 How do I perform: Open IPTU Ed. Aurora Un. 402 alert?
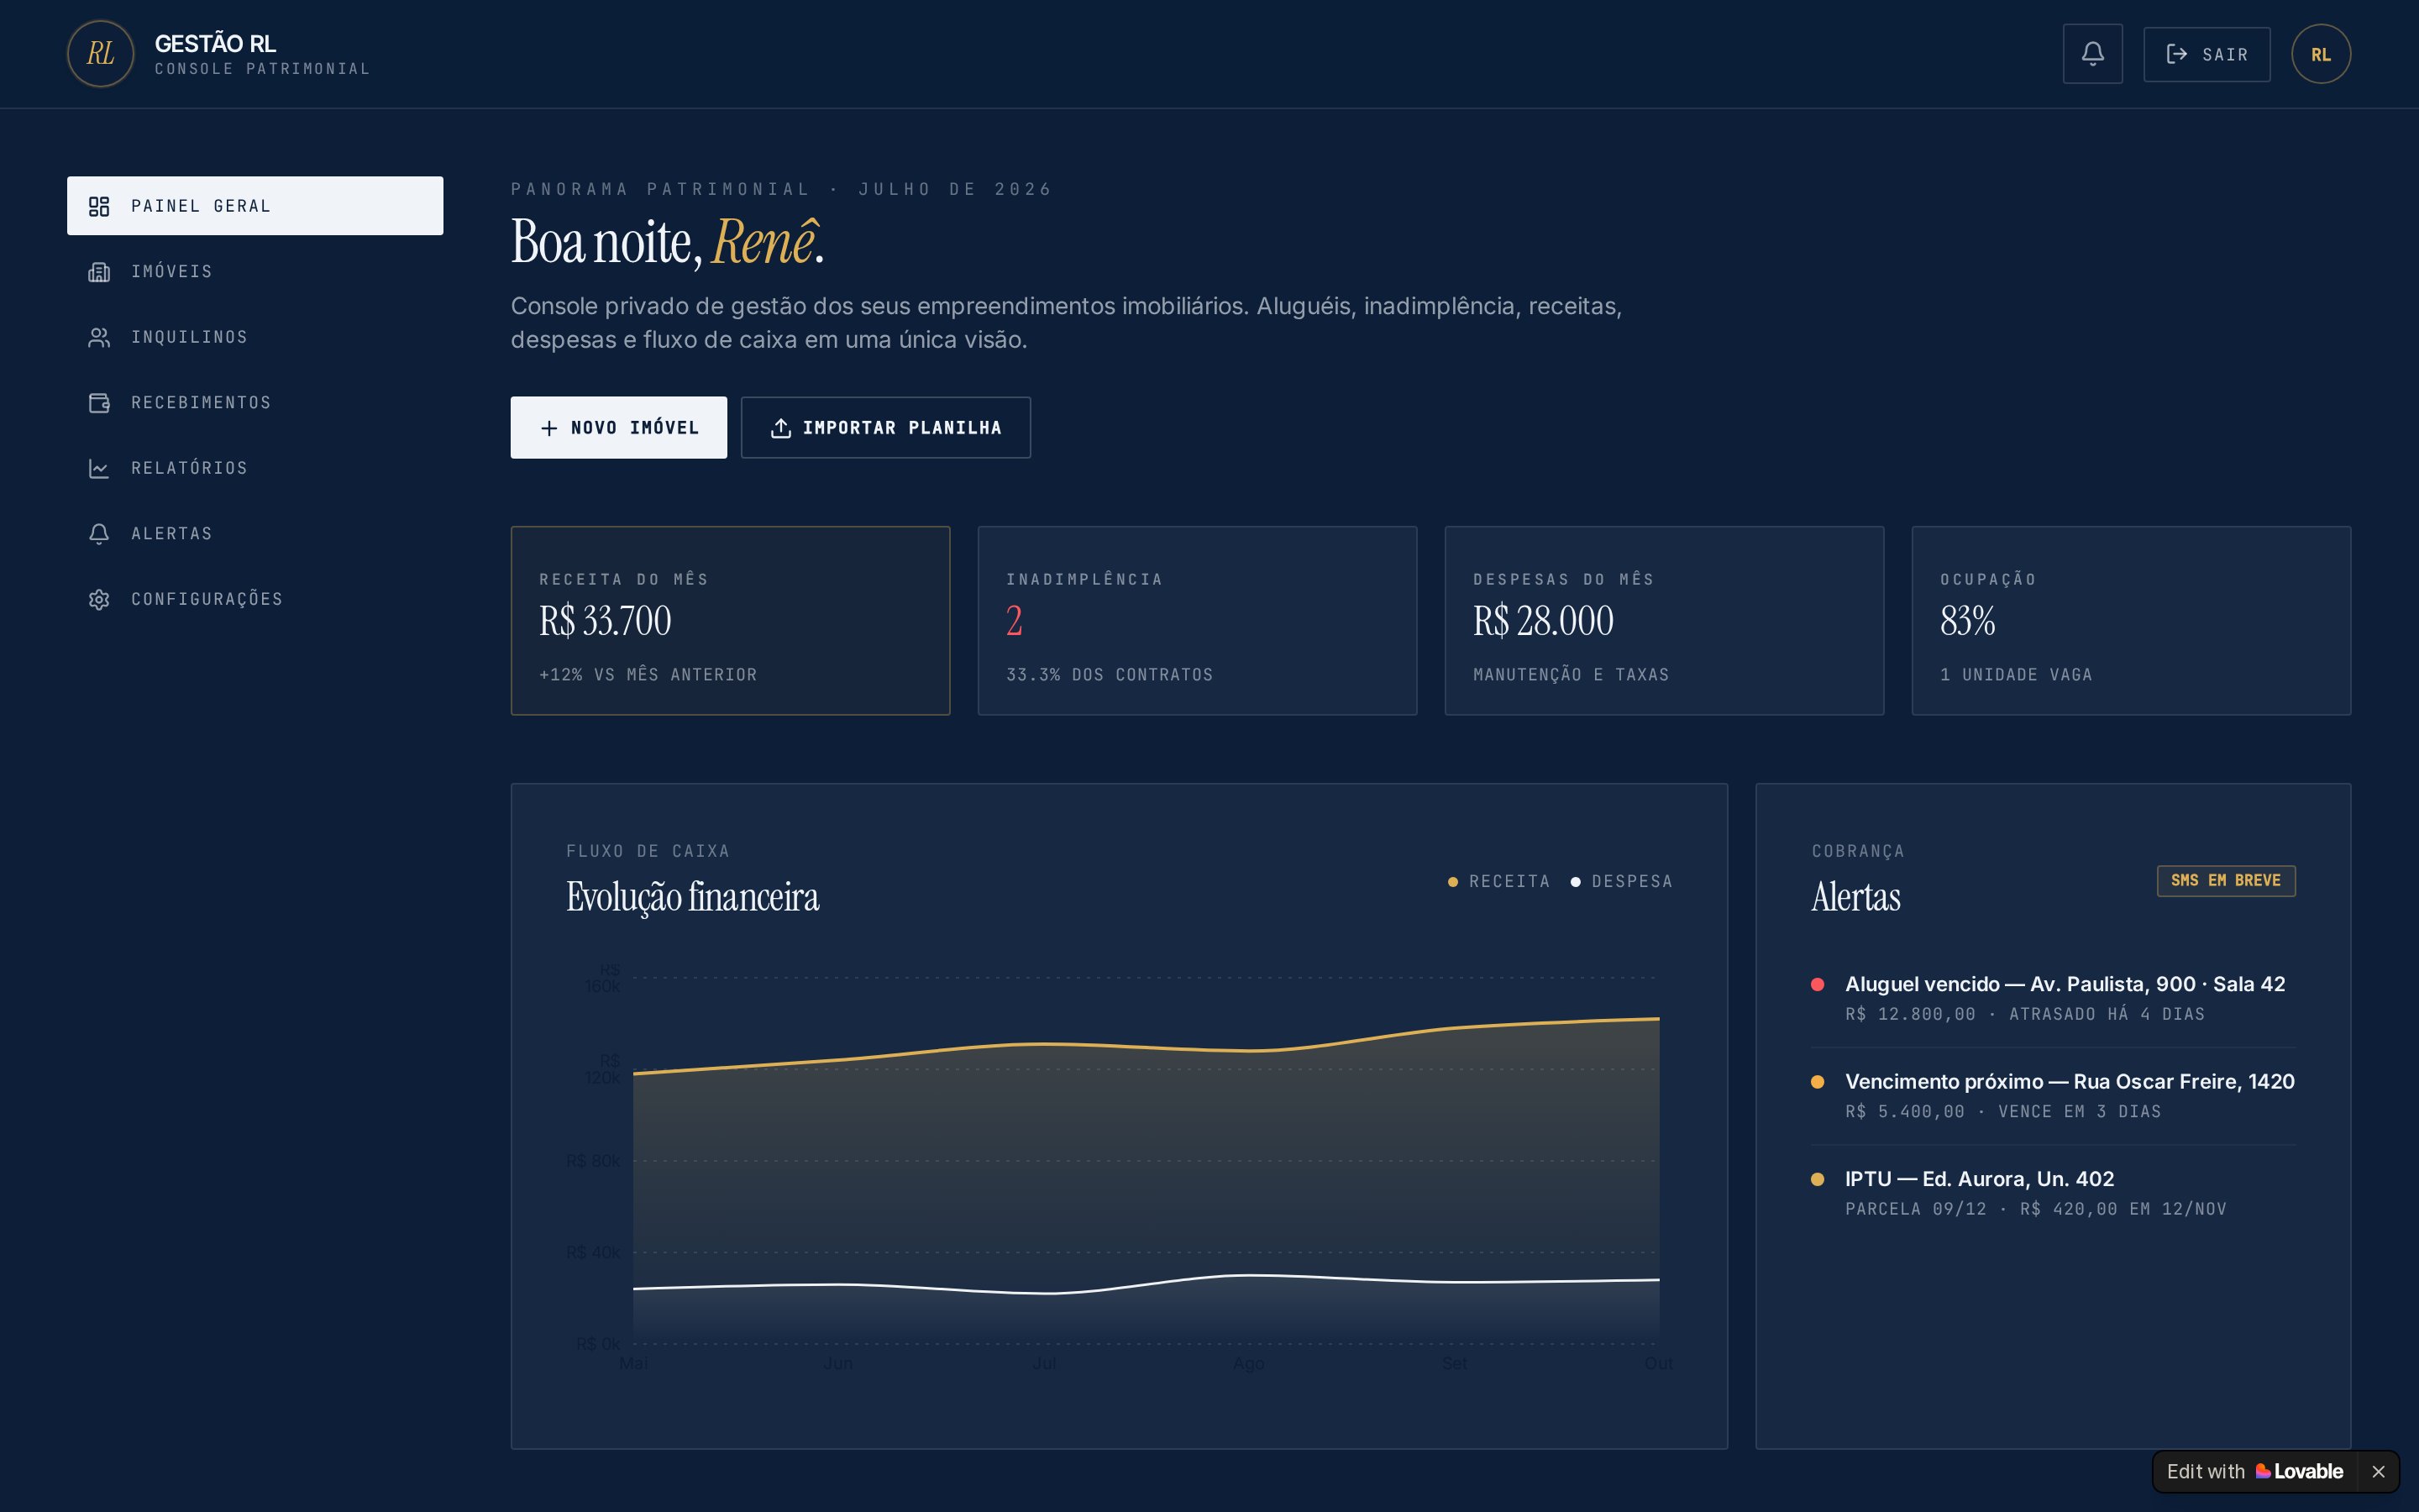click(2052, 1193)
